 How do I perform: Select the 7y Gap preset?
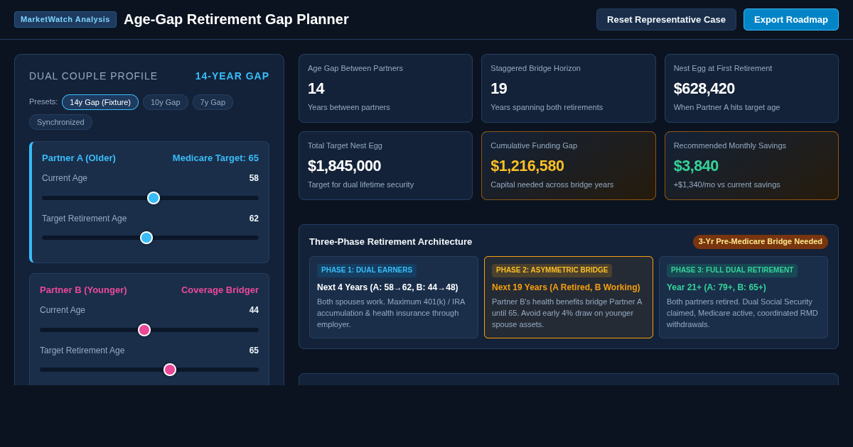[213, 102]
